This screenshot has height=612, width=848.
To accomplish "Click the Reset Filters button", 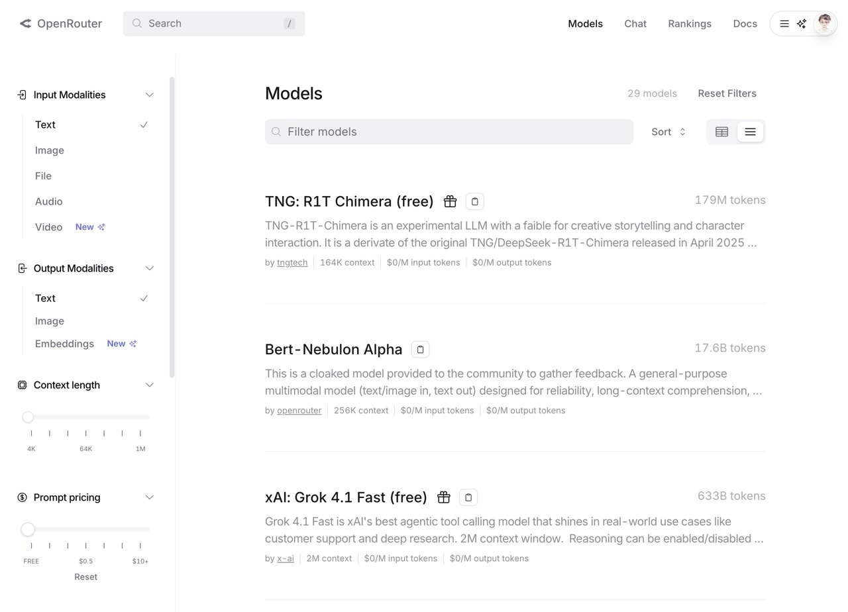I will [x=727, y=93].
